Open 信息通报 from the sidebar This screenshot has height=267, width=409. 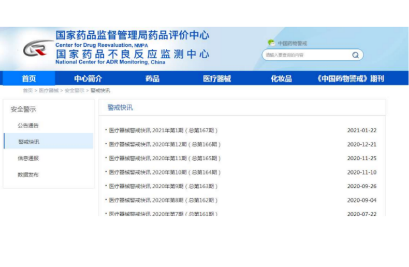coord(28,159)
